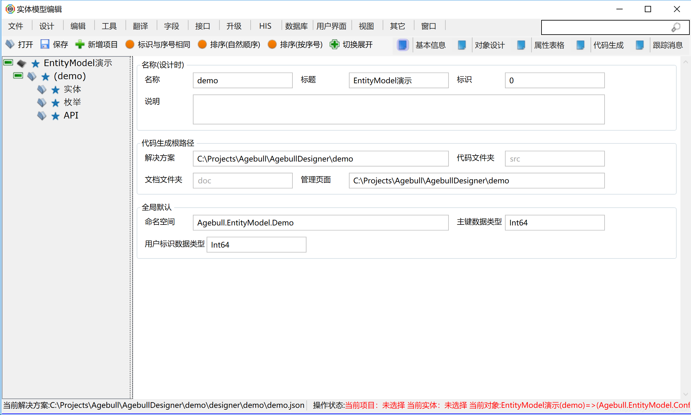
Task: Click the star icon beside 枚举
Action: 56,103
